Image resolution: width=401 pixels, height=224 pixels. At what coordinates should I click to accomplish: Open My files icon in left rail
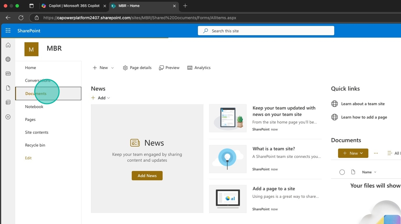(x=8, y=88)
